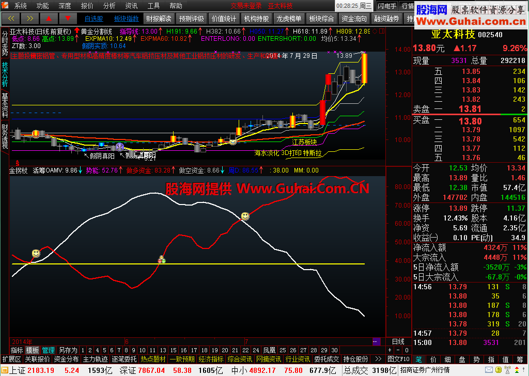Open the 系统 menu
Screen dimensions: 529x376
20,6
